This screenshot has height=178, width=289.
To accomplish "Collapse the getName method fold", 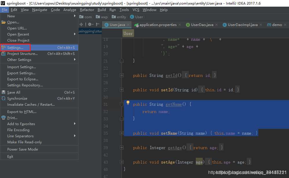I will pos(122,104).
